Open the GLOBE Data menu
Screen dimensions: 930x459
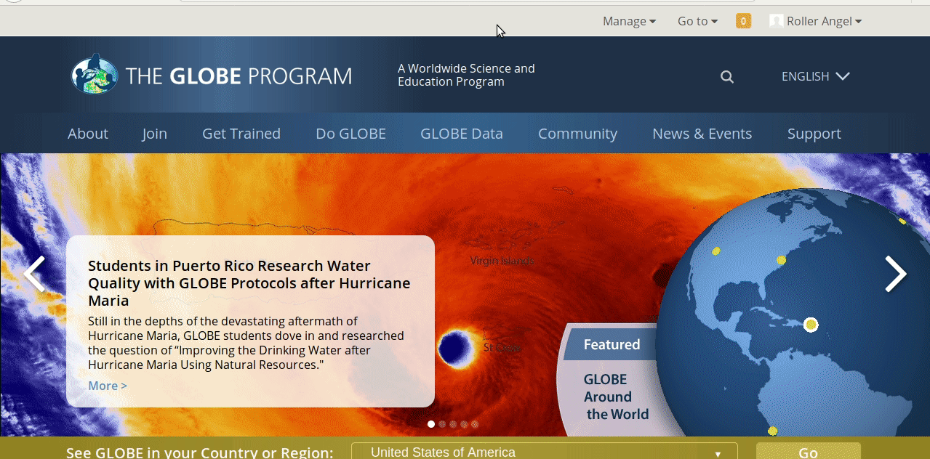click(462, 134)
